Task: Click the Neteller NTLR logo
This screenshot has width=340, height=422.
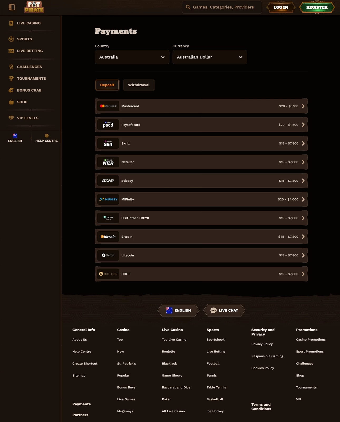Action: (108, 162)
